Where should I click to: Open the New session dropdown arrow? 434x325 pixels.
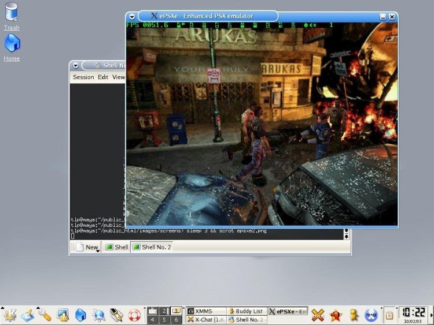(x=98, y=251)
